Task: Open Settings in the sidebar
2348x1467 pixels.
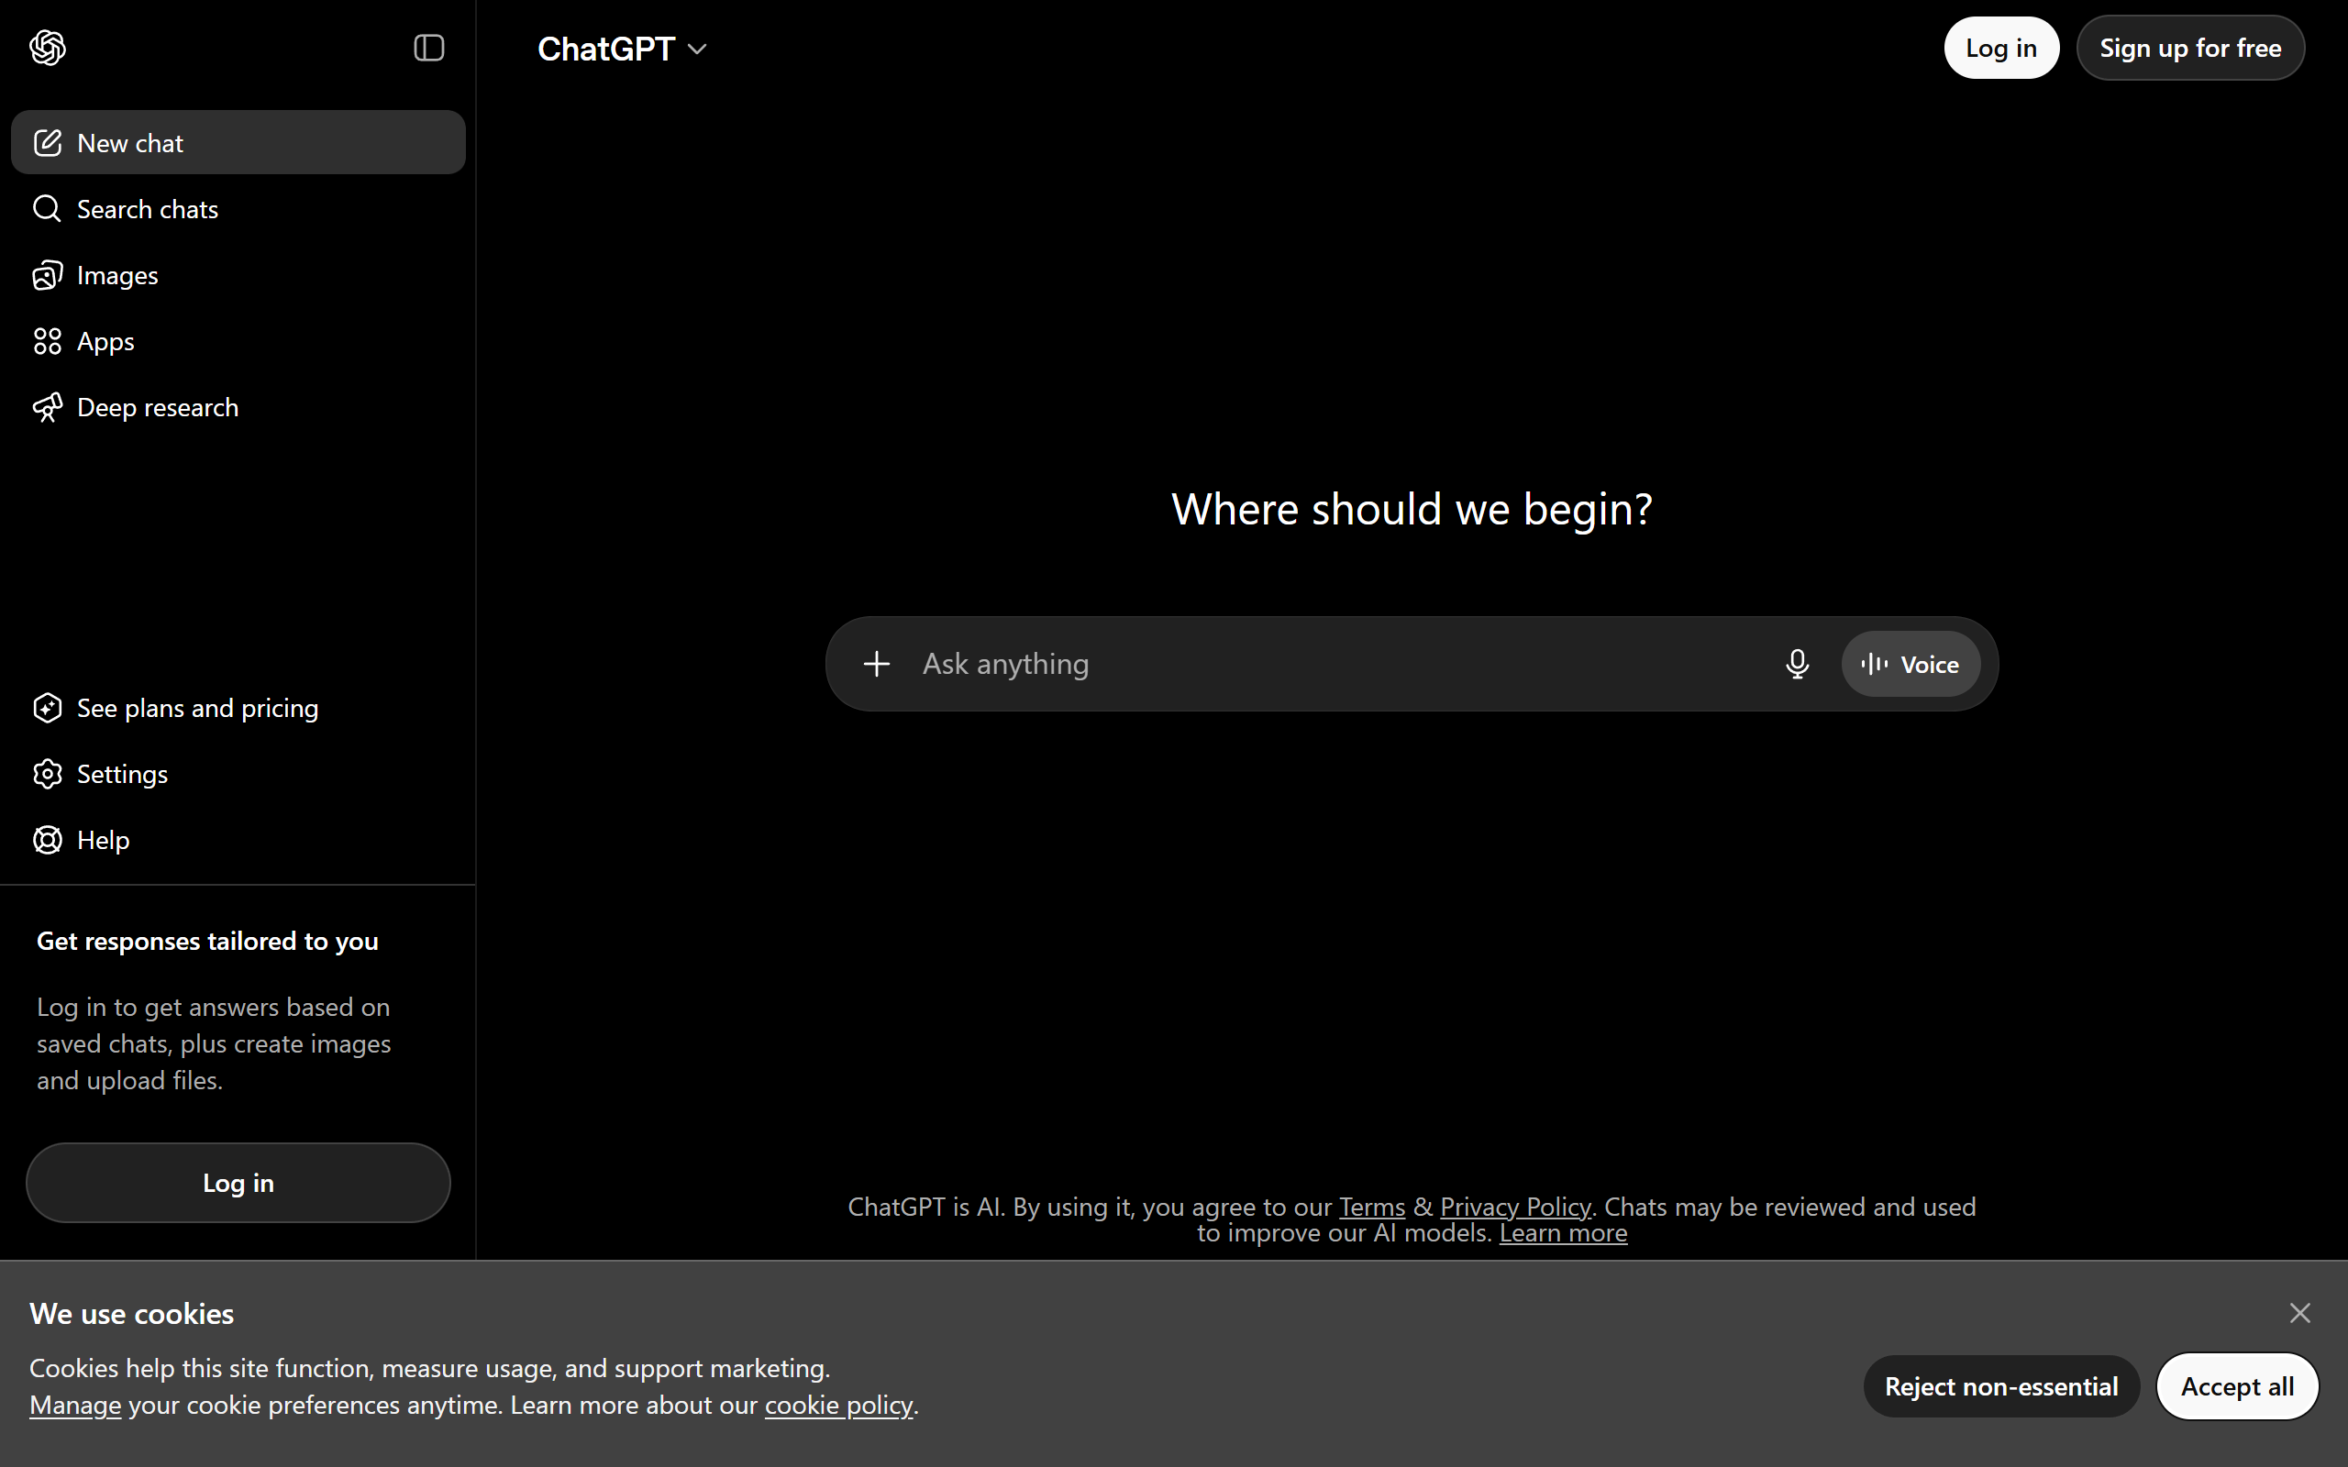Action: (x=238, y=773)
